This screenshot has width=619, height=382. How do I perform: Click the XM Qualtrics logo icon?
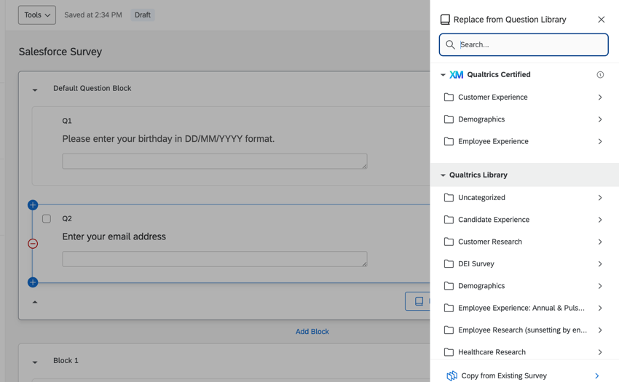click(x=457, y=75)
